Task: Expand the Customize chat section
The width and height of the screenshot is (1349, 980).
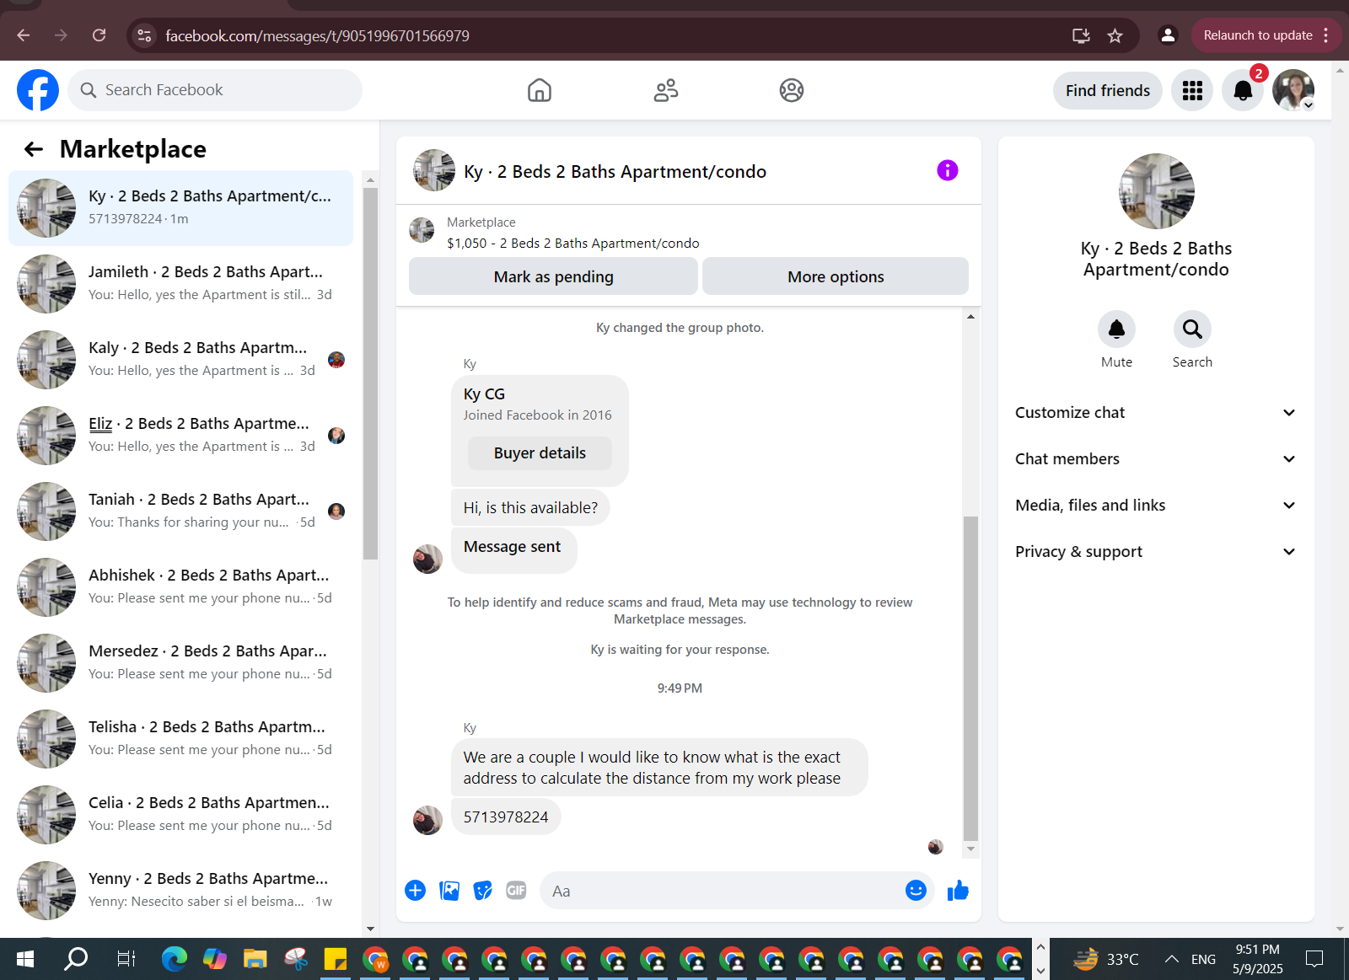Action: tap(1156, 413)
